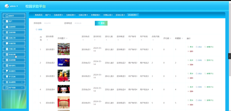
Task: Focus the 活动名称 search field
Action: [x=52, y=23]
